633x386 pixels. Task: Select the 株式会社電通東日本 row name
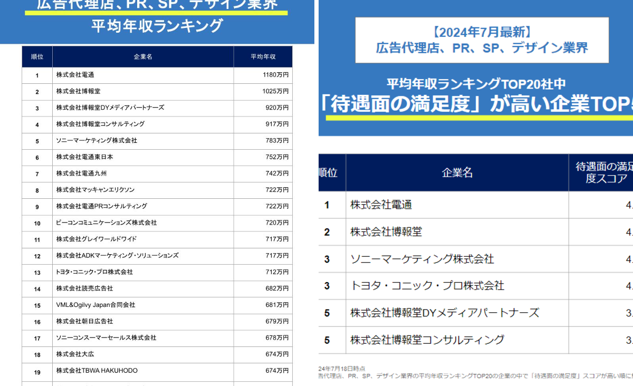pyautogui.click(x=84, y=157)
